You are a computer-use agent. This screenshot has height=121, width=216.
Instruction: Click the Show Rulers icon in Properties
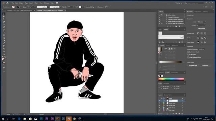click(x=198, y=33)
